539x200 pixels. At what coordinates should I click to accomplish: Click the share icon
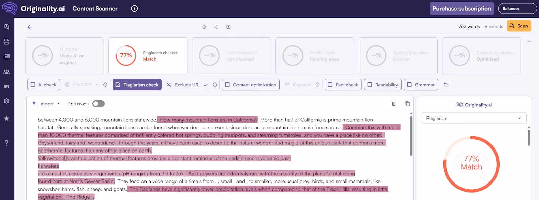coord(216,27)
